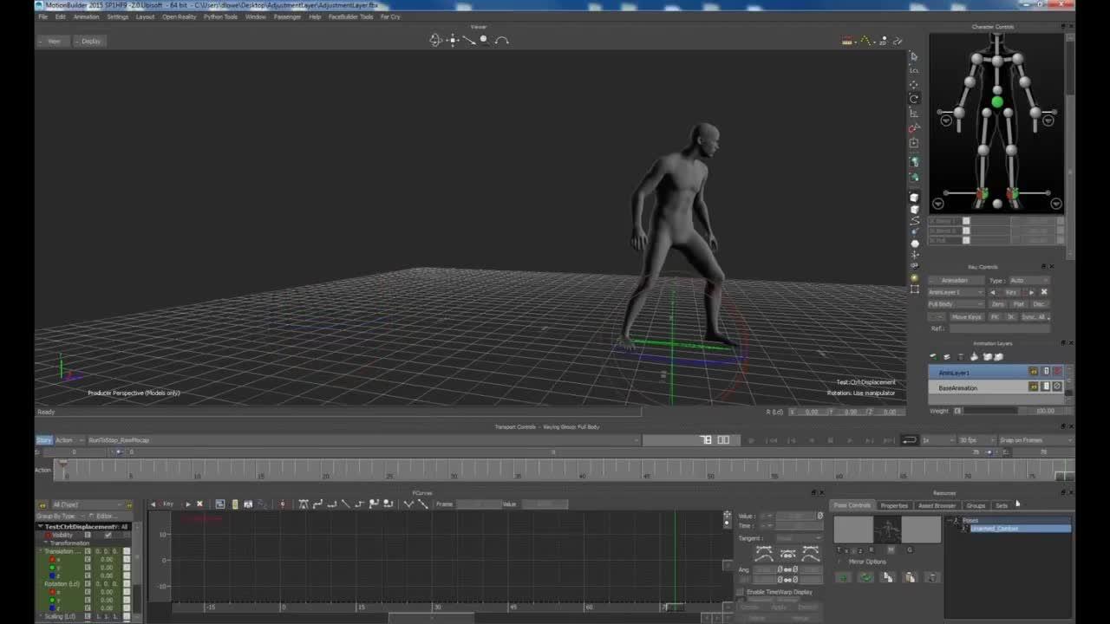Delete key with X in Key Controls
1110x624 pixels.
click(x=1043, y=292)
